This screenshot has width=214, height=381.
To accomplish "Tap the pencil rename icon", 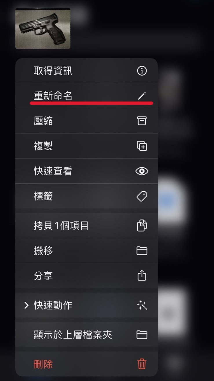I will [142, 96].
